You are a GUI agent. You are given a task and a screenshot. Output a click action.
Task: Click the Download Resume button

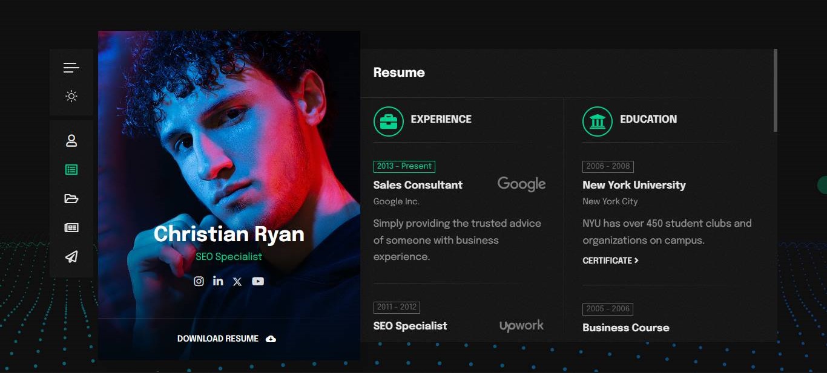pyautogui.click(x=226, y=339)
